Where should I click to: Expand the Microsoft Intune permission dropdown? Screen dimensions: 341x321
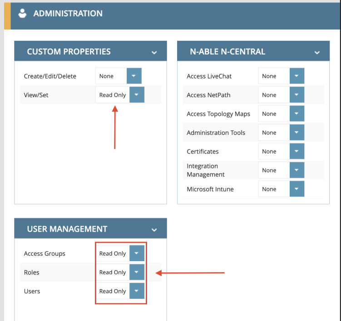click(297, 189)
